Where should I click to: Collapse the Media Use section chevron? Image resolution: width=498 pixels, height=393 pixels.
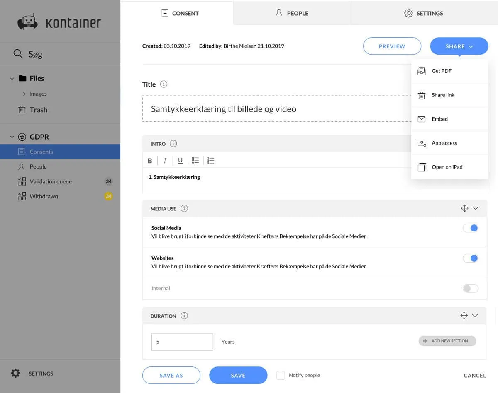click(x=476, y=208)
